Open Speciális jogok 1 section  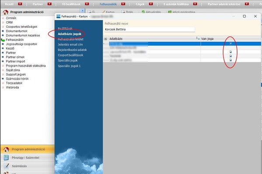69,66
